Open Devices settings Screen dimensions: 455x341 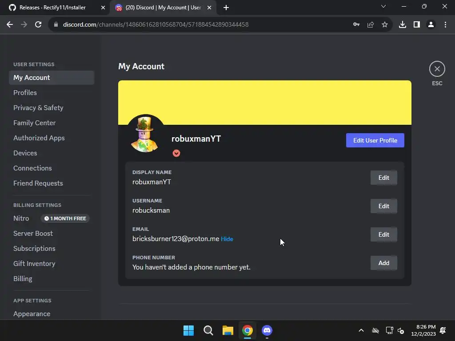(x=52, y=153)
